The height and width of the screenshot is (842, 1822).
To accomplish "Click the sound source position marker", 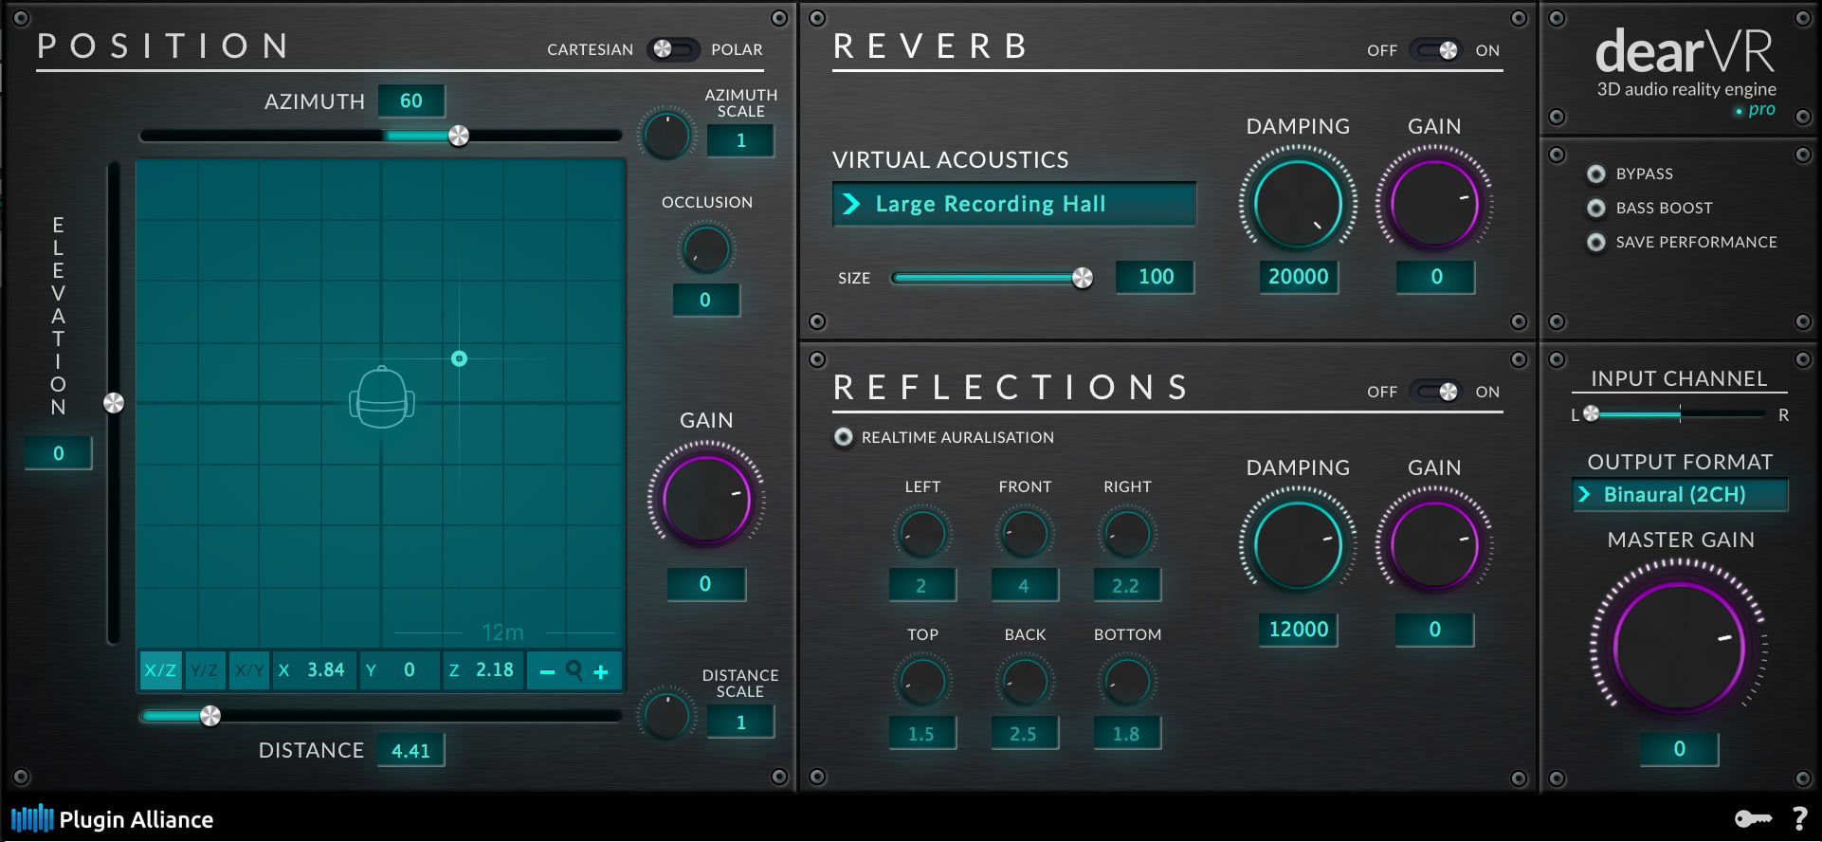I will [x=459, y=358].
